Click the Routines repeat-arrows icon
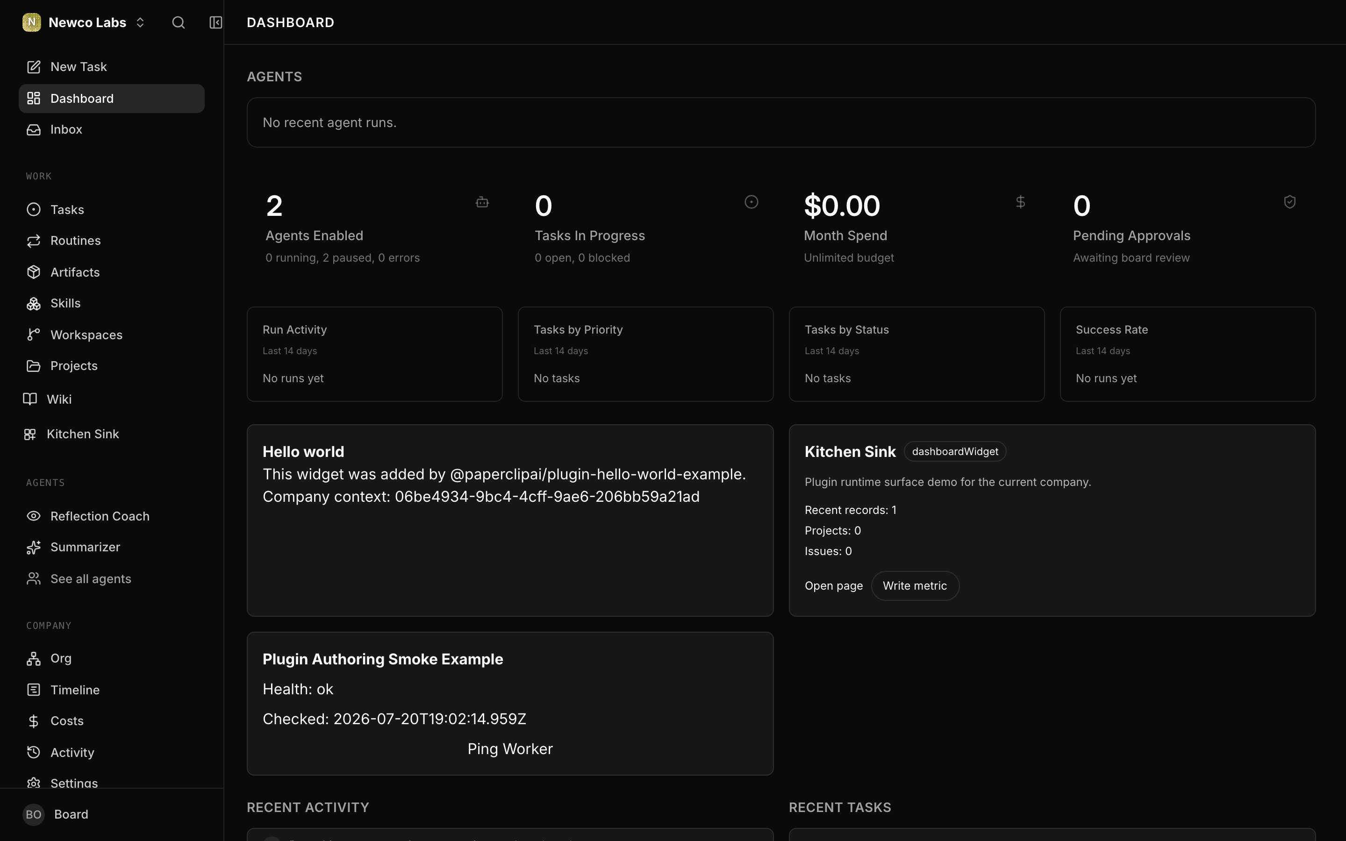The width and height of the screenshot is (1346, 841). tap(33, 241)
